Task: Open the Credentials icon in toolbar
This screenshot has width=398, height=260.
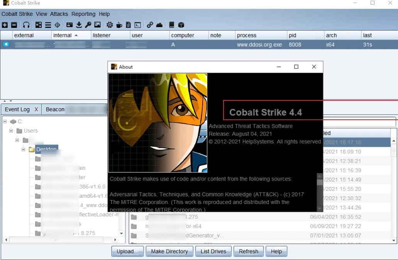Action: point(69,25)
